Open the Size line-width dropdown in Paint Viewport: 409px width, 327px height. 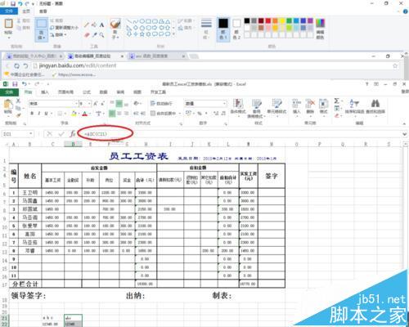[x=206, y=29]
